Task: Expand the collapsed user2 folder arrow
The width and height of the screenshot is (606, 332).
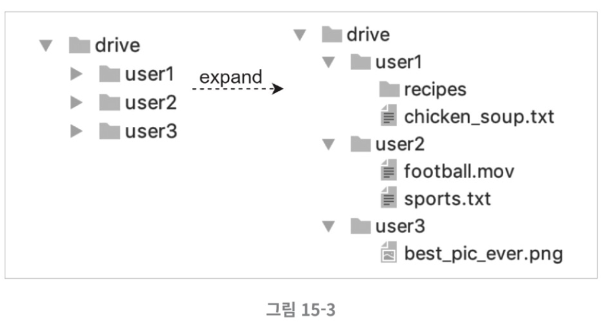Action: click(76, 102)
